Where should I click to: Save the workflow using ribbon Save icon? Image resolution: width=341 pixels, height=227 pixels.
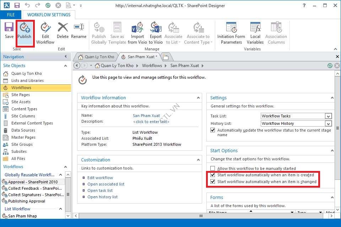[x=9, y=28]
